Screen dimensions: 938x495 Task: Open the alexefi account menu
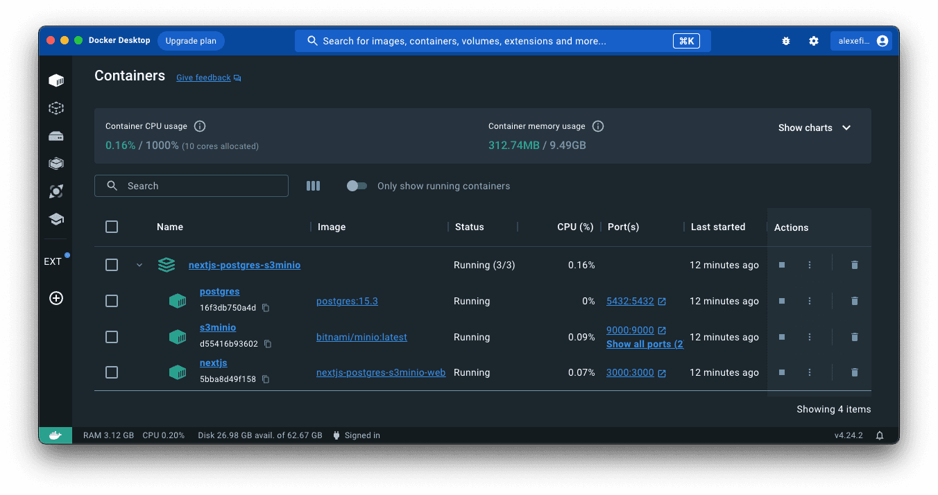(861, 41)
